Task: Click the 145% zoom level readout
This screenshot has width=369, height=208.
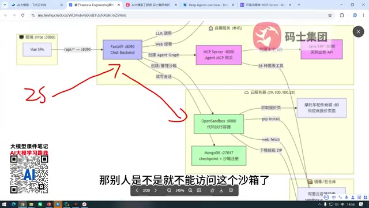Action: pos(179,190)
